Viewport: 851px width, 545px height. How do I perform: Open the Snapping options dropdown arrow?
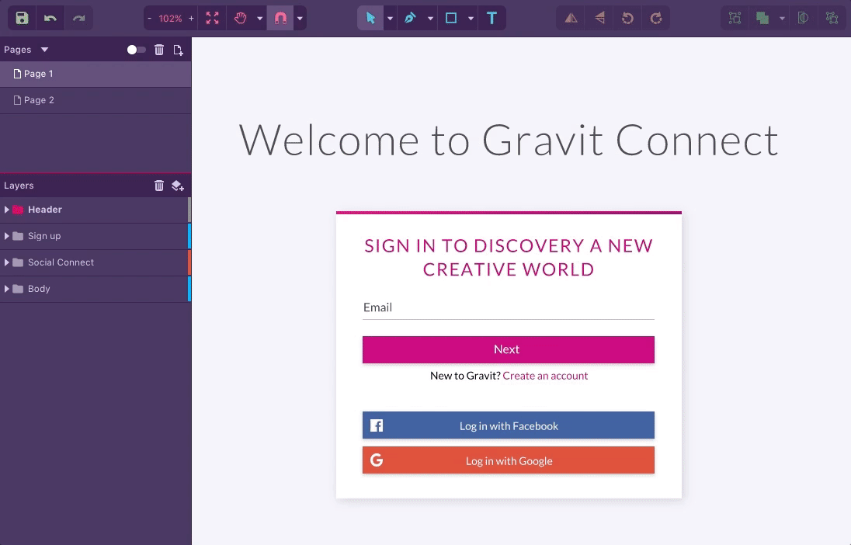click(x=300, y=19)
